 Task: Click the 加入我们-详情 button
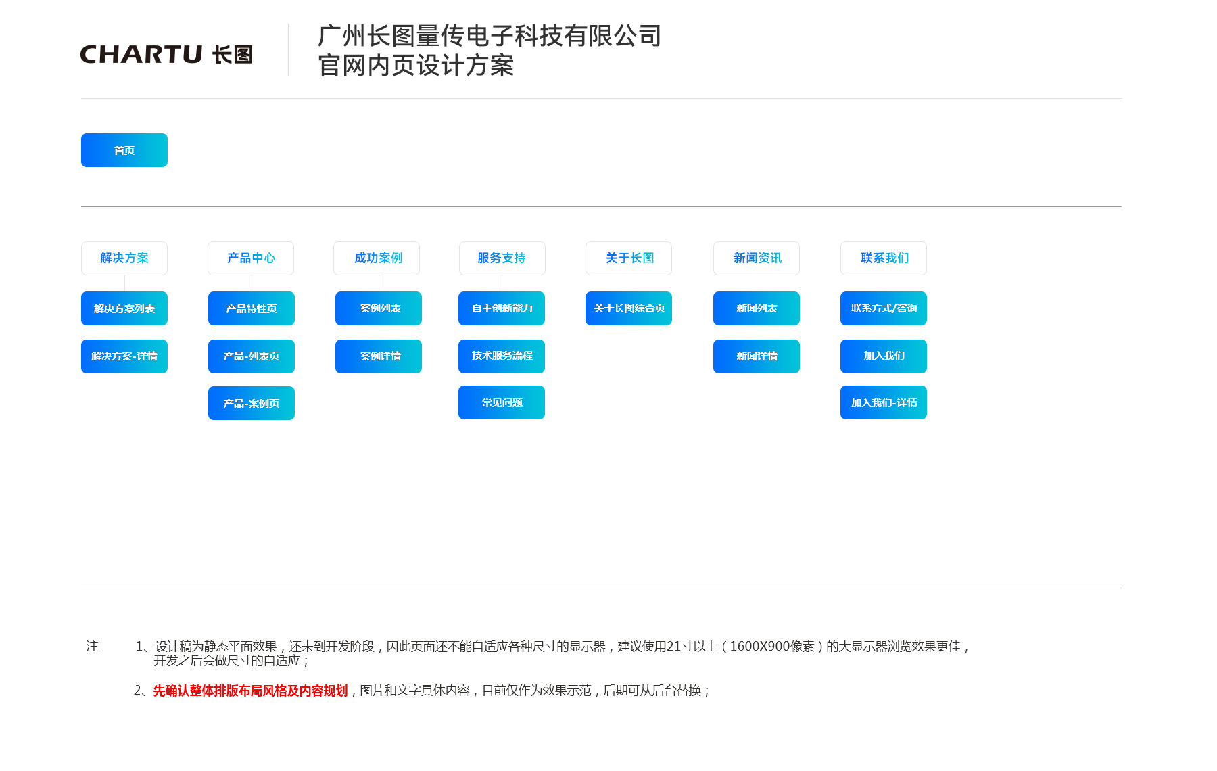[x=884, y=402]
